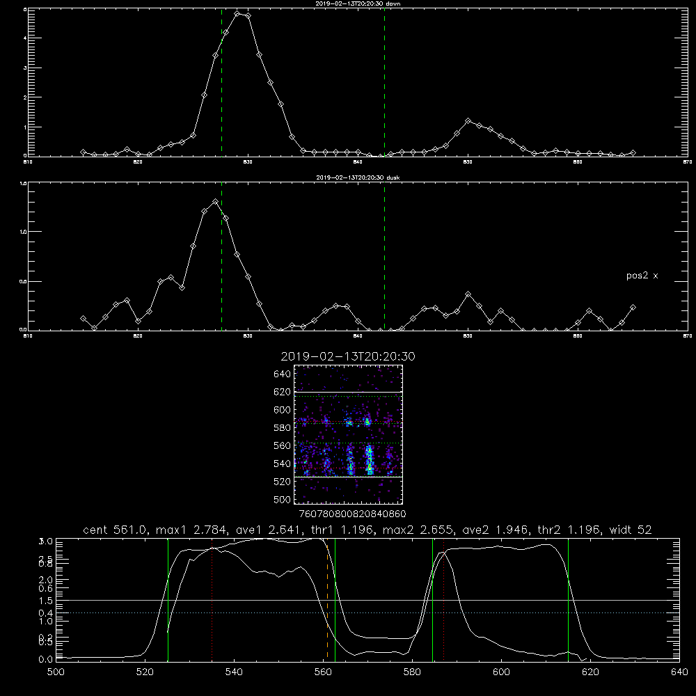Click the '2019-02-13T20:20:30 dusk' plot title

tap(358, 177)
